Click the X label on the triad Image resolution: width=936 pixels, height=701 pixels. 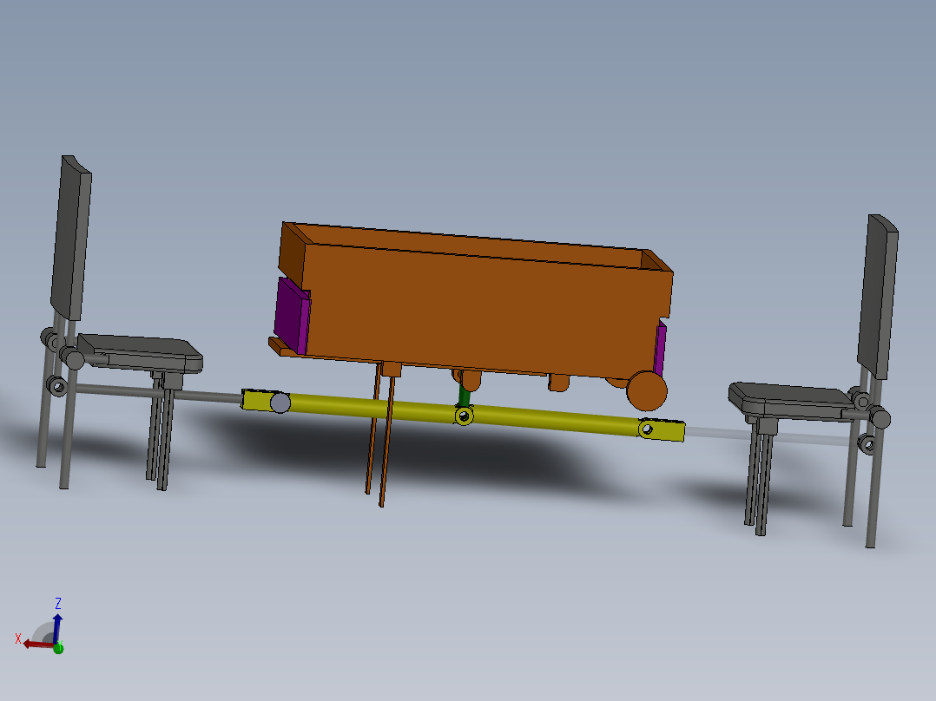click(18, 638)
